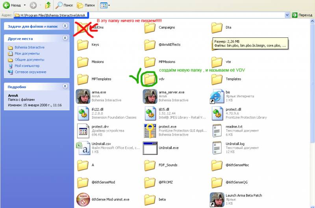
Task: Open the Views mode dropdown button
Action: click(x=105, y=5)
